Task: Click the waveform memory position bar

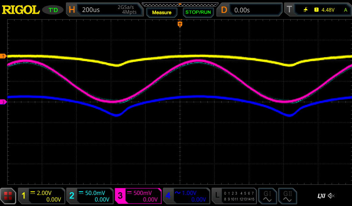Action: coord(180,4)
